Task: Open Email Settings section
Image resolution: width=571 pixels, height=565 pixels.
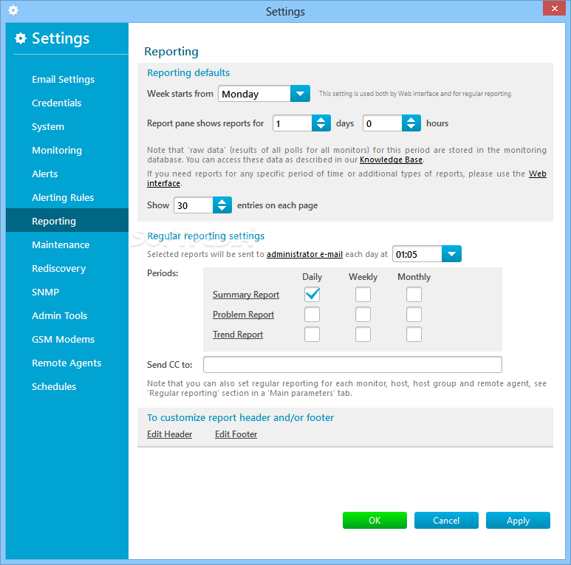Action: tap(63, 79)
